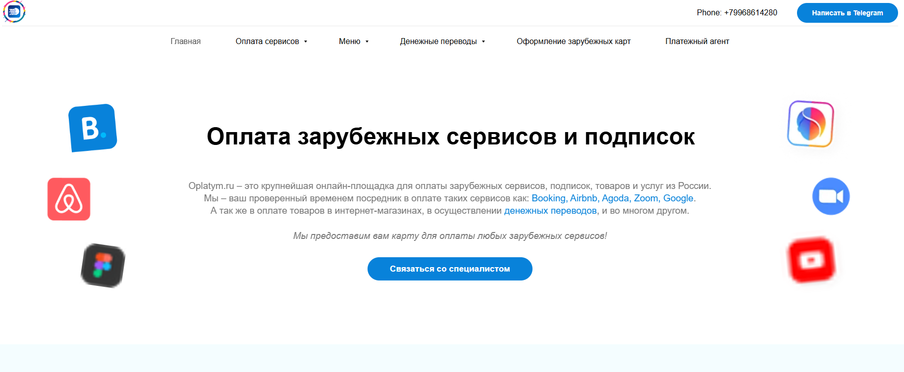904x372 pixels.
Task: Click the heading Оплата зарубежных сервисов и подписок
Action: (451, 137)
